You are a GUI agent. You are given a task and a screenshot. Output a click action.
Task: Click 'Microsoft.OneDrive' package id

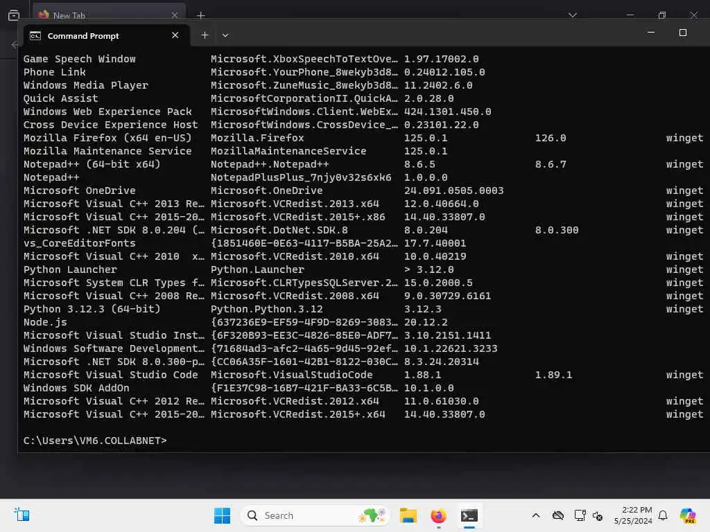[x=267, y=190]
